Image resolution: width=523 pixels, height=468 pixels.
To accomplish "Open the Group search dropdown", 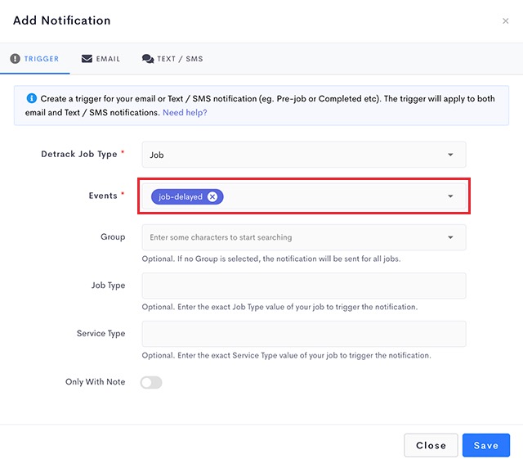I will [304, 237].
